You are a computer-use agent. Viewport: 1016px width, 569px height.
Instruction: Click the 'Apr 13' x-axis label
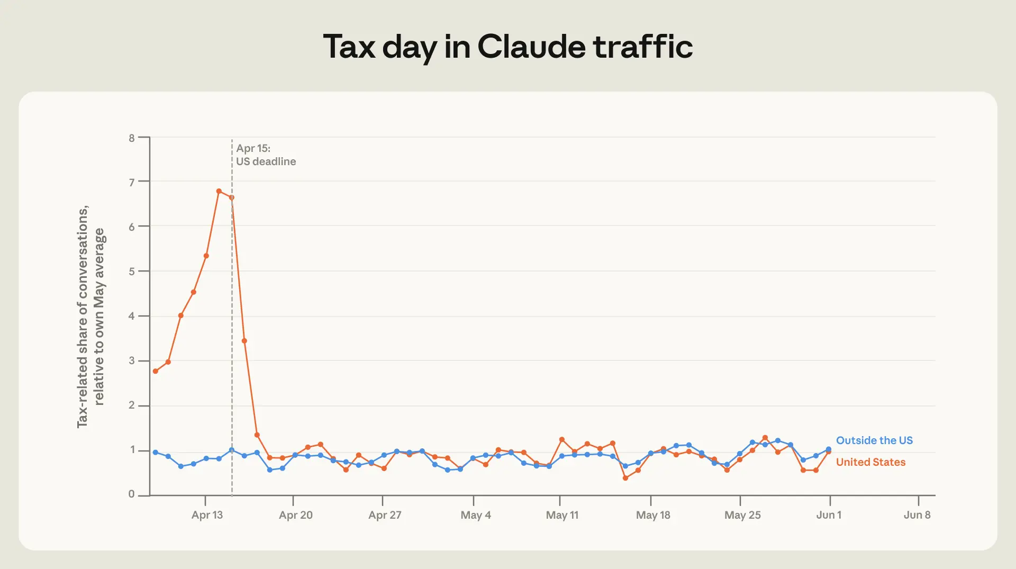coord(207,515)
